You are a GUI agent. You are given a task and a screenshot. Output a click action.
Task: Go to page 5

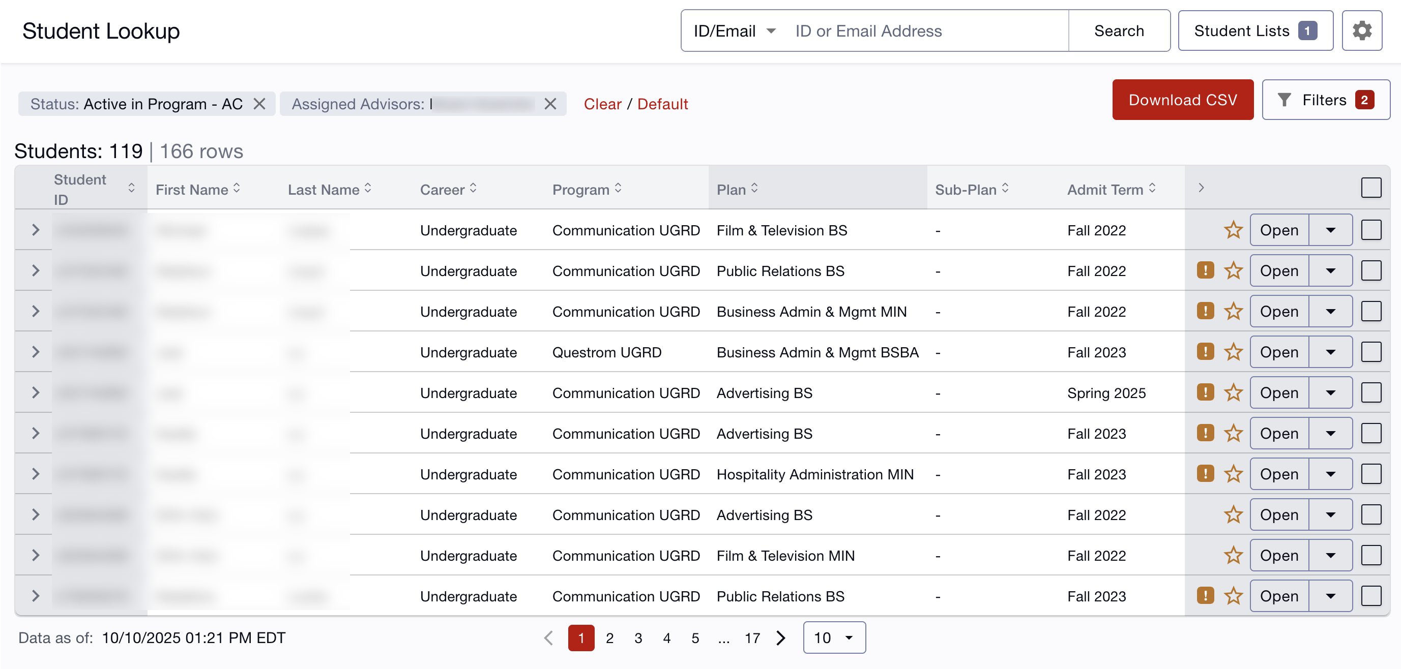coord(695,638)
